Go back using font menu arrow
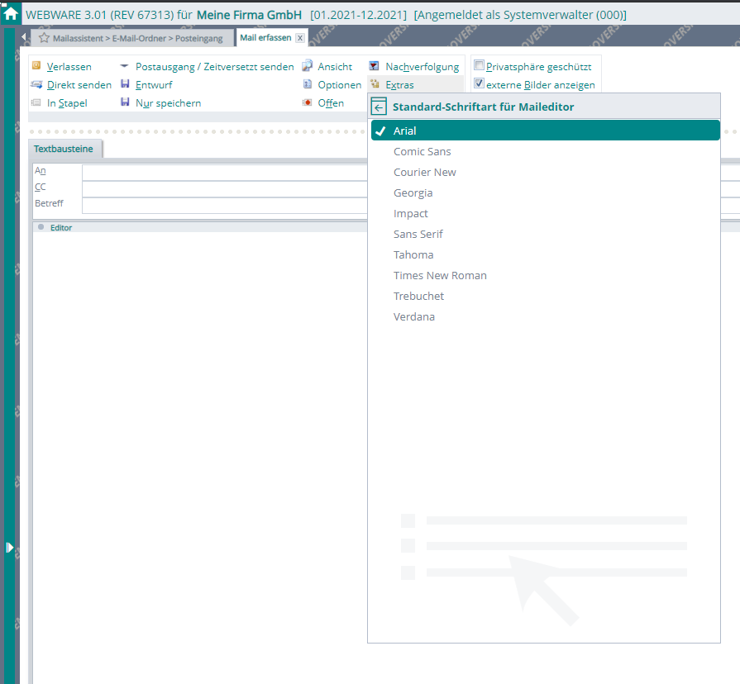 tap(379, 107)
